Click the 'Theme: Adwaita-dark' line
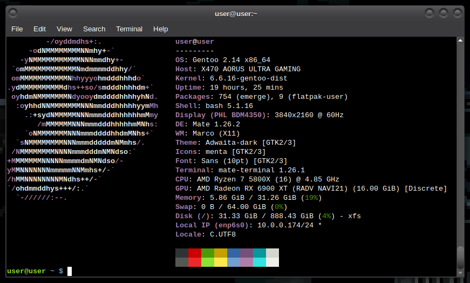The height and width of the screenshot is (283, 470). pyautogui.click(x=236, y=143)
